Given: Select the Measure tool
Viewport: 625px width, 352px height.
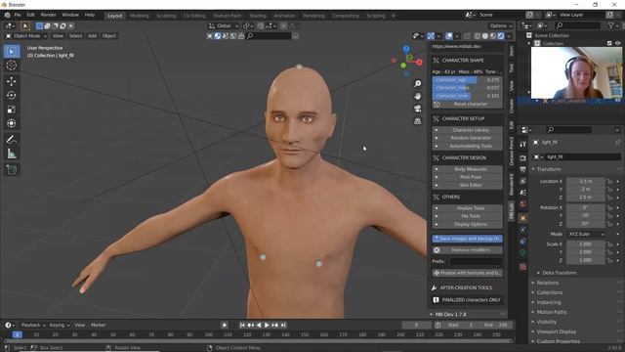Looking at the screenshot, I should [12, 154].
